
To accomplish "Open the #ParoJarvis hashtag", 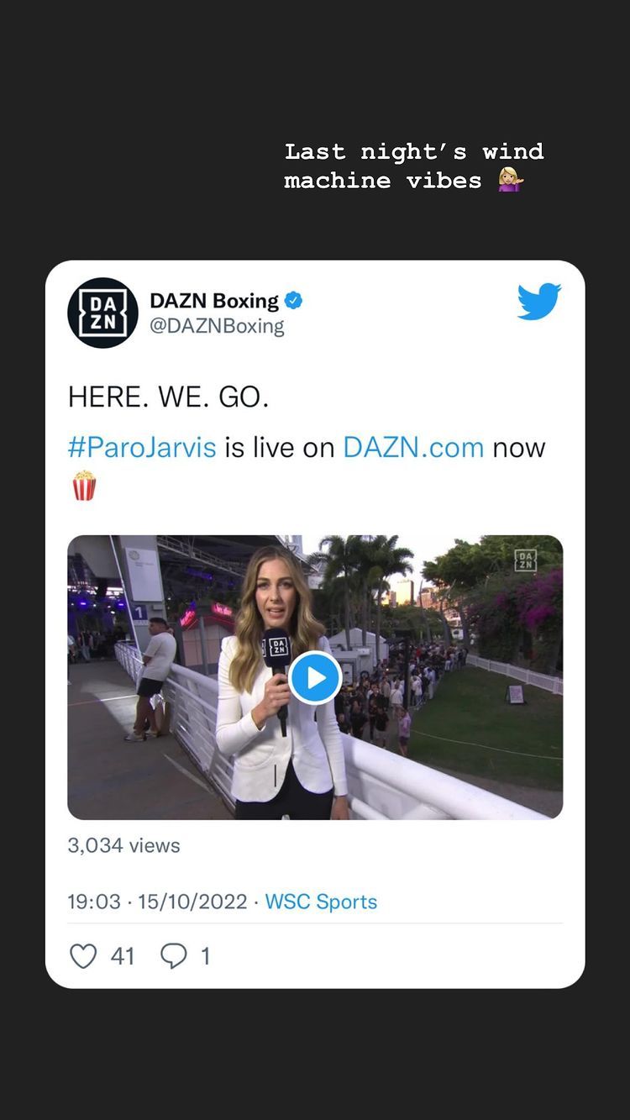I will (x=142, y=447).
